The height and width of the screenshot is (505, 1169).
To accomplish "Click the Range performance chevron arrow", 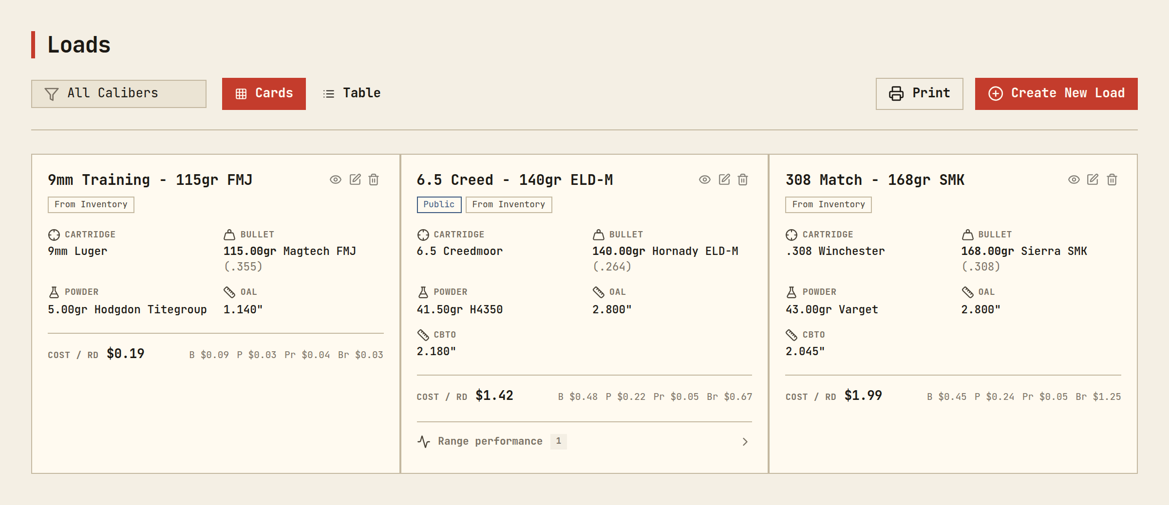I will (745, 442).
